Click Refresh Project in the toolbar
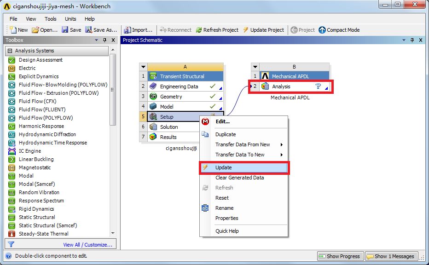This screenshot has height=265, width=429. [217, 30]
